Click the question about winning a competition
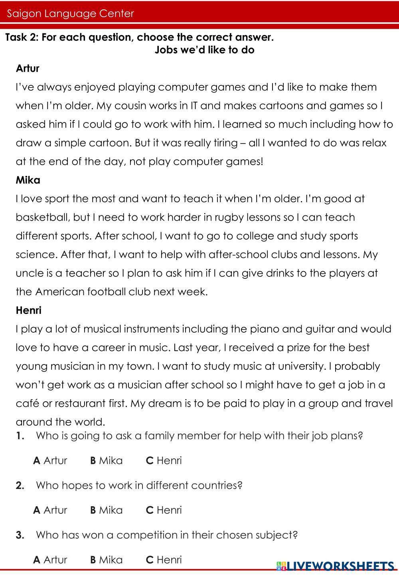 point(167,535)
